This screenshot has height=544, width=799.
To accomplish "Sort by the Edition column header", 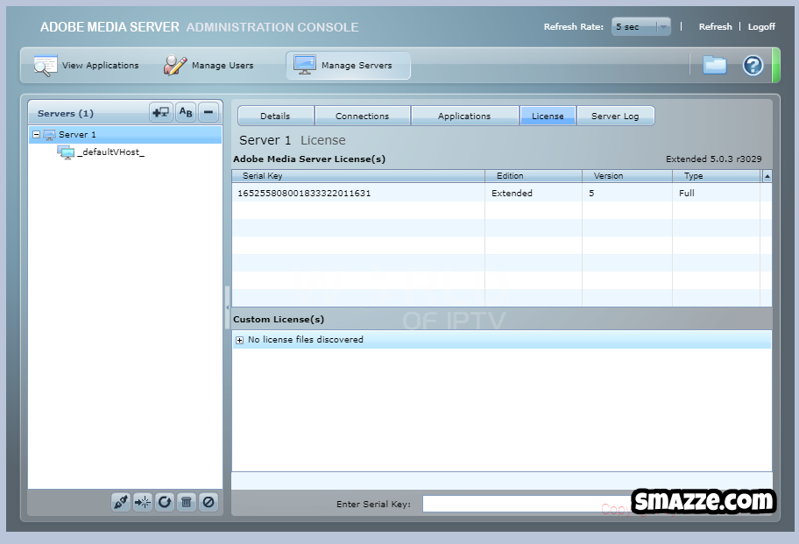I will (x=533, y=176).
